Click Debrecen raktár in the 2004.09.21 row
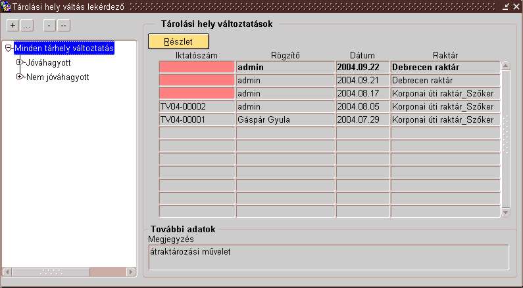Image resolution: width=523 pixels, height=288 pixels. [x=445, y=80]
